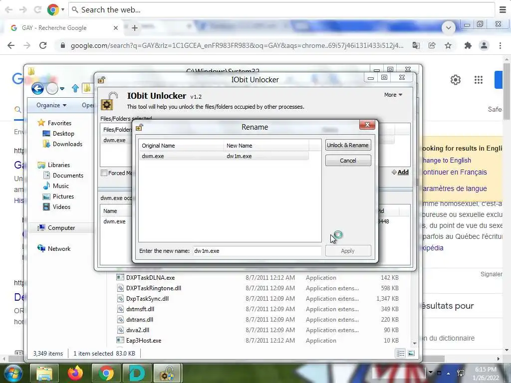The height and width of the screenshot is (383, 511).
Task: Open Google apps grid
Action: pyautogui.click(x=479, y=80)
